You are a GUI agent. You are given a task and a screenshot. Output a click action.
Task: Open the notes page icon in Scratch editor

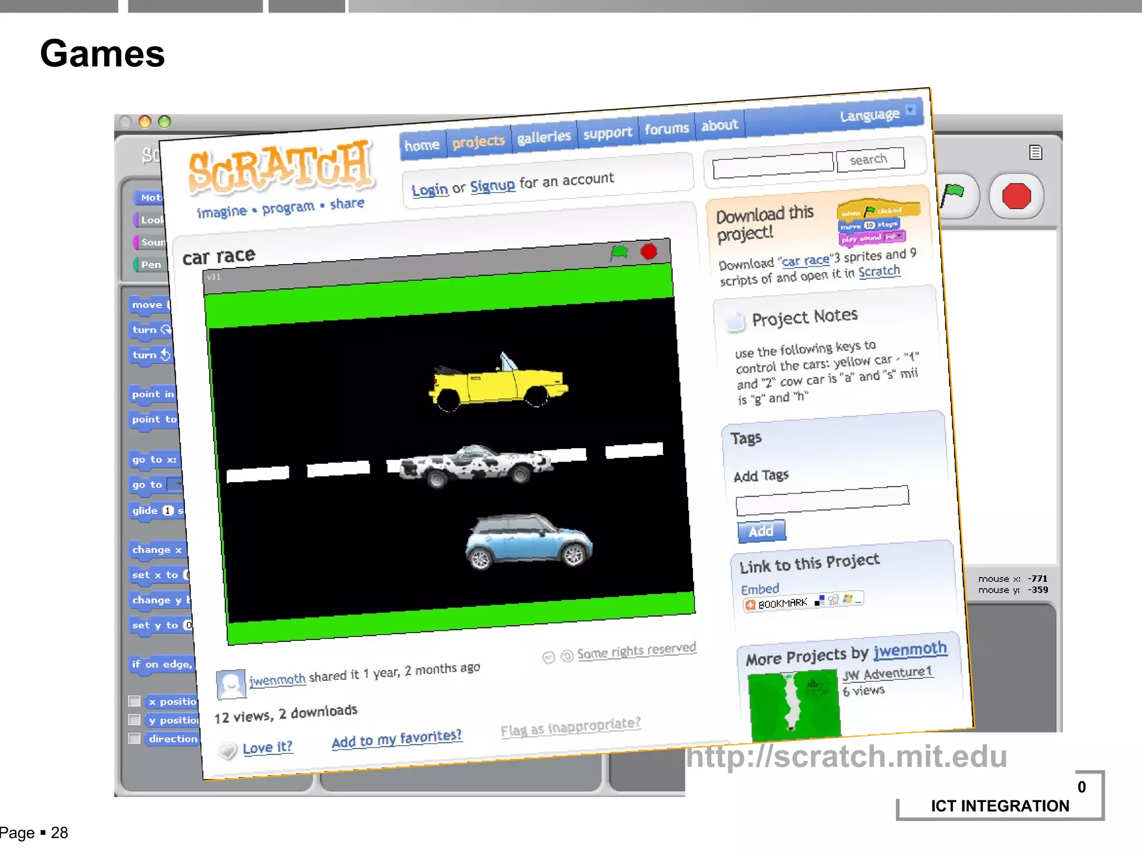pyautogui.click(x=1035, y=152)
